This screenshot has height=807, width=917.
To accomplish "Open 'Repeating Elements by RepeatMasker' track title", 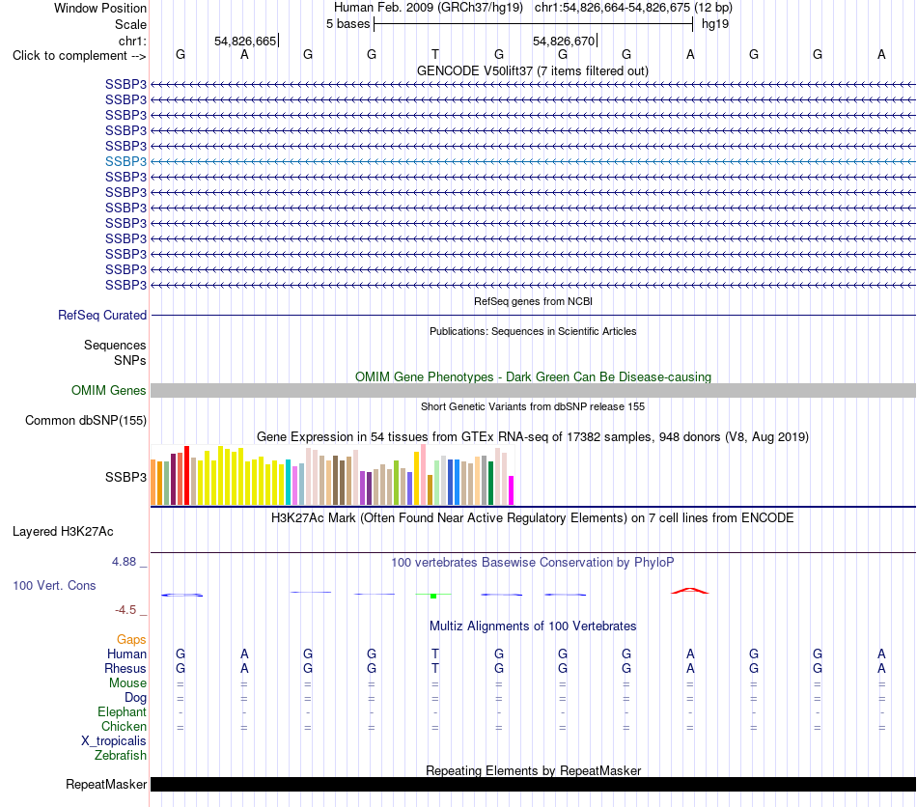I will click(533, 770).
